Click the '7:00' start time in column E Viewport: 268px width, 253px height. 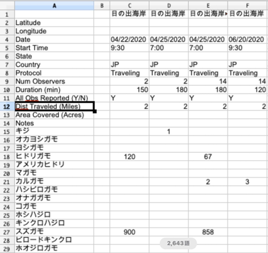click(208, 48)
